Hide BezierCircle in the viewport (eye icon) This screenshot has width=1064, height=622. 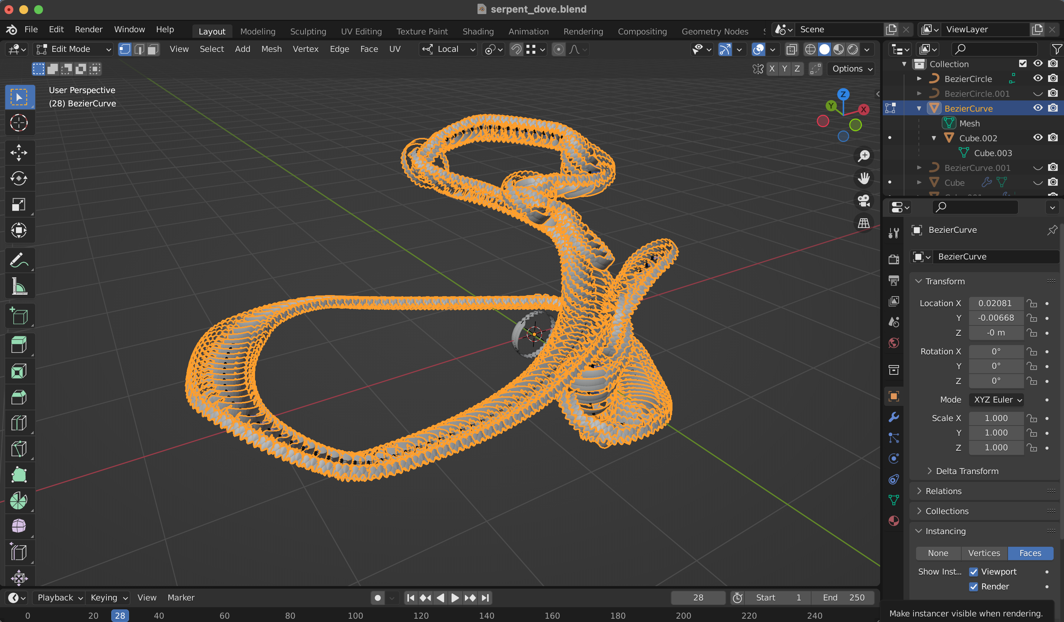click(1038, 78)
